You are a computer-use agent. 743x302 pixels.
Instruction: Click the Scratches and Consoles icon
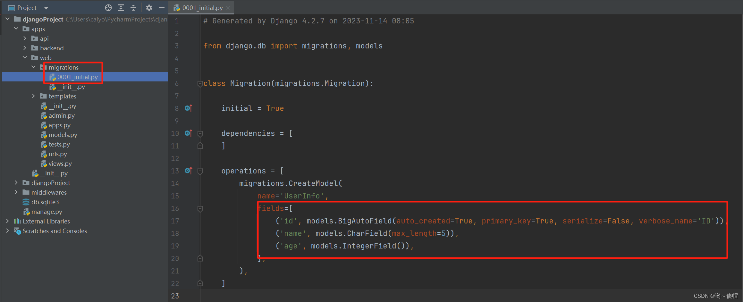point(17,231)
